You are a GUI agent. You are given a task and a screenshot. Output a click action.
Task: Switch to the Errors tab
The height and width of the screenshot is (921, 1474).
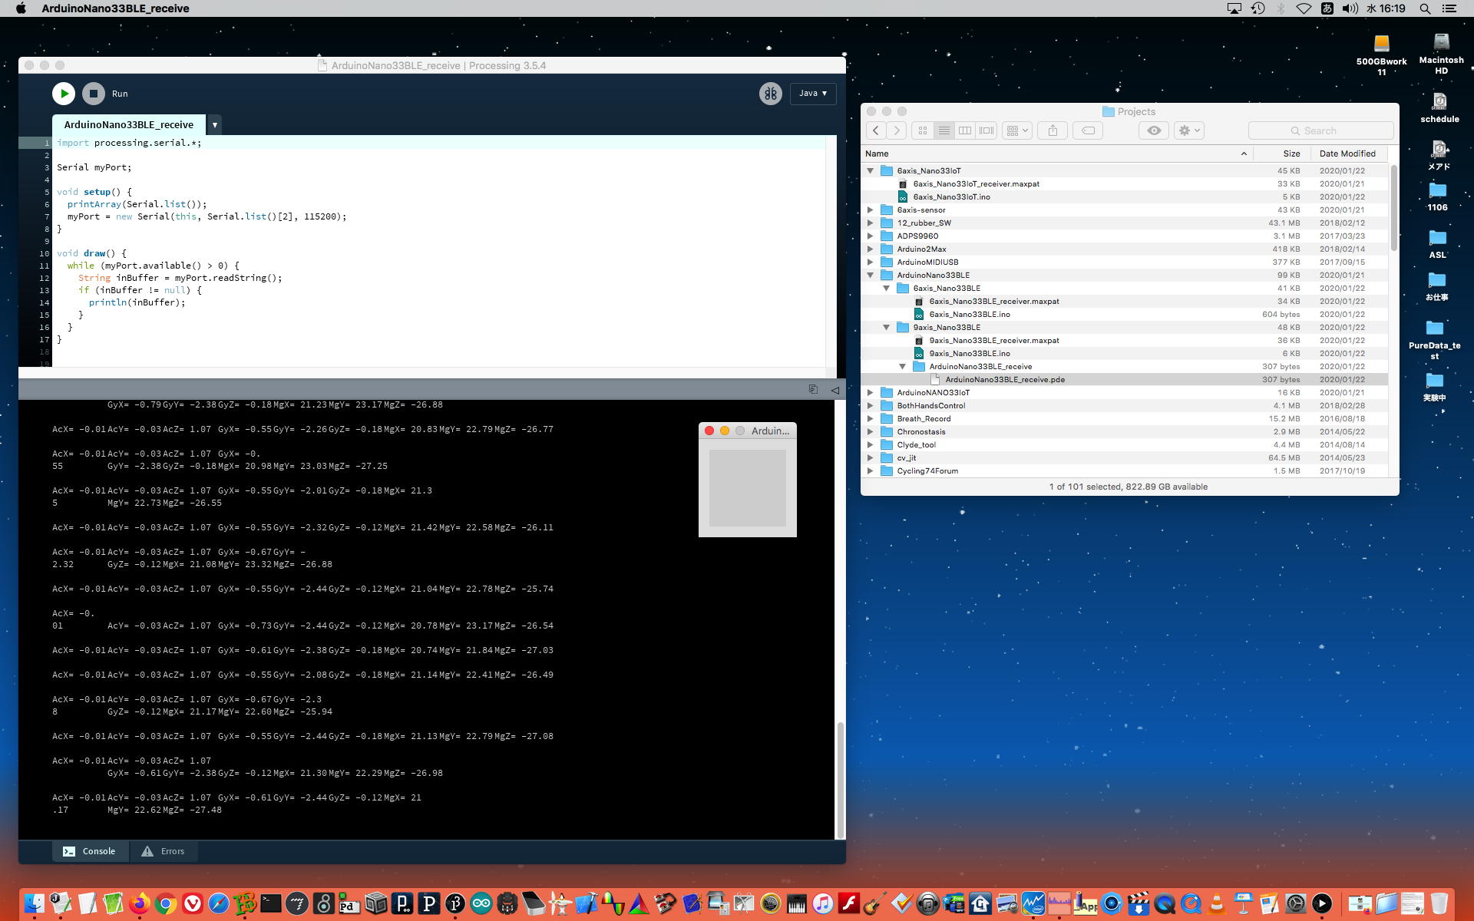163,851
